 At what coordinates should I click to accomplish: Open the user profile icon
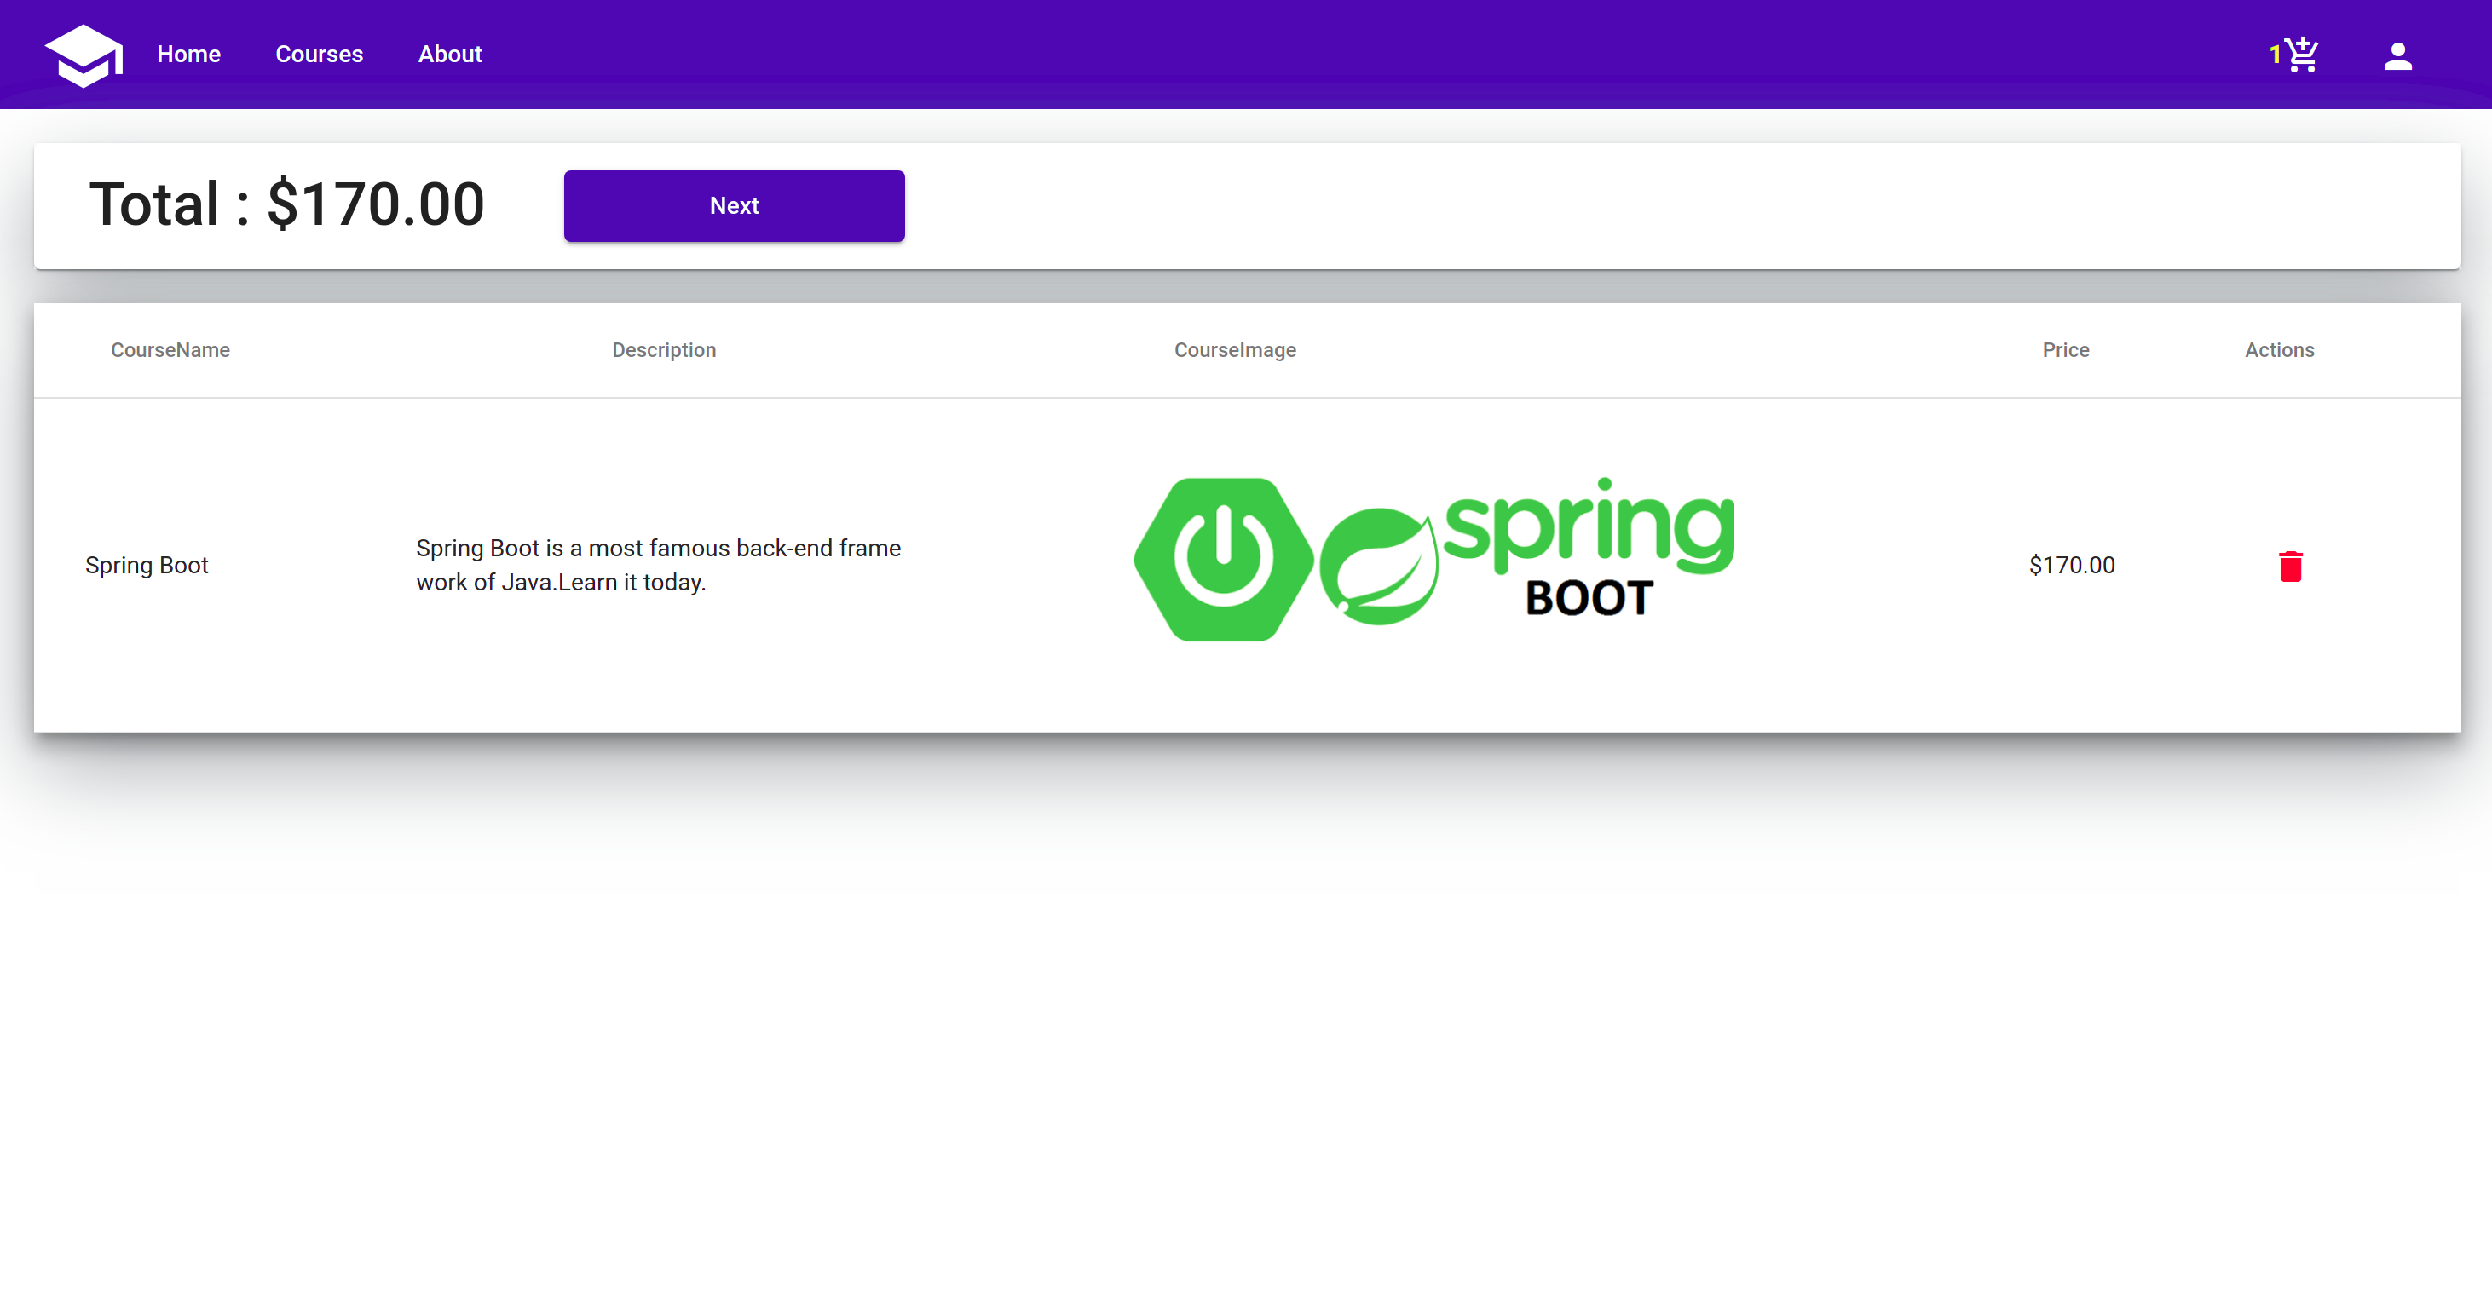[x=2397, y=55]
